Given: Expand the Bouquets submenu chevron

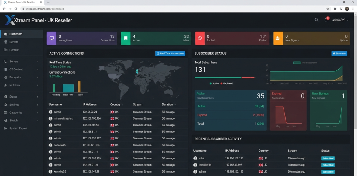Looking at the screenshot, I should click(38, 77).
